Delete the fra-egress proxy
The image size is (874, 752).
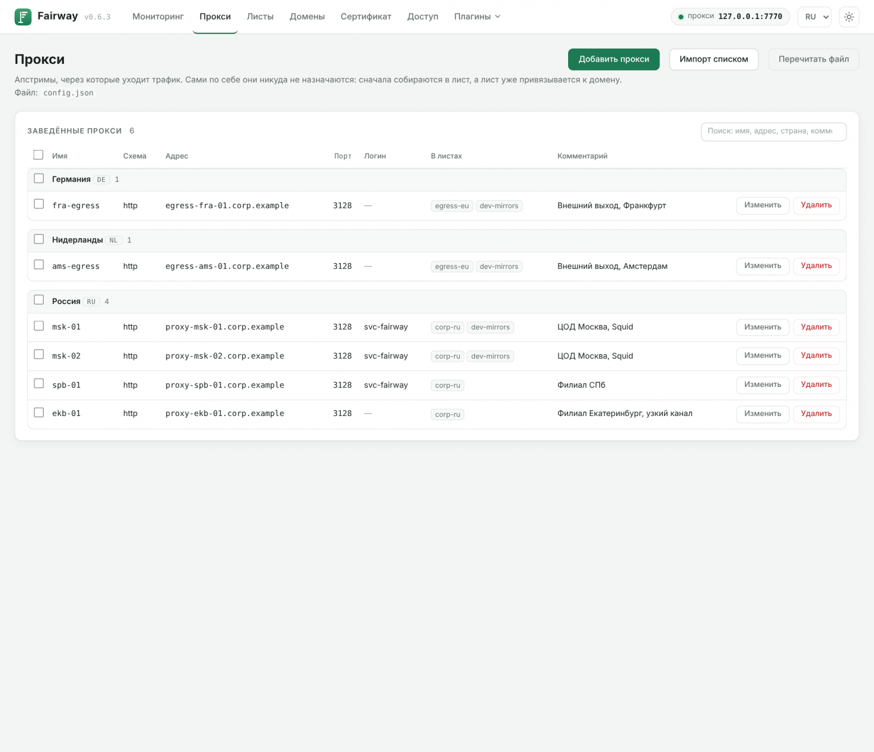click(816, 205)
